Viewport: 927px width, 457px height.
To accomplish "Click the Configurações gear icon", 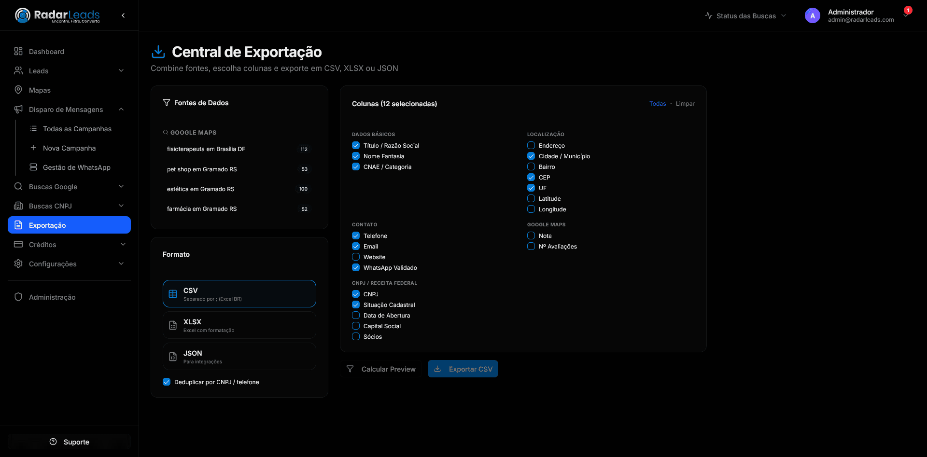I will pos(18,263).
